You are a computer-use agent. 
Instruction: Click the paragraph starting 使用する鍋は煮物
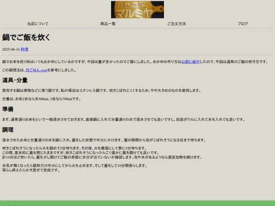pos(101,91)
